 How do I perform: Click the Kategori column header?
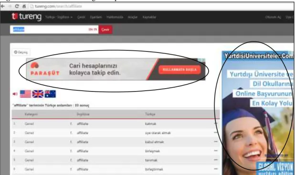coord(31,114)
